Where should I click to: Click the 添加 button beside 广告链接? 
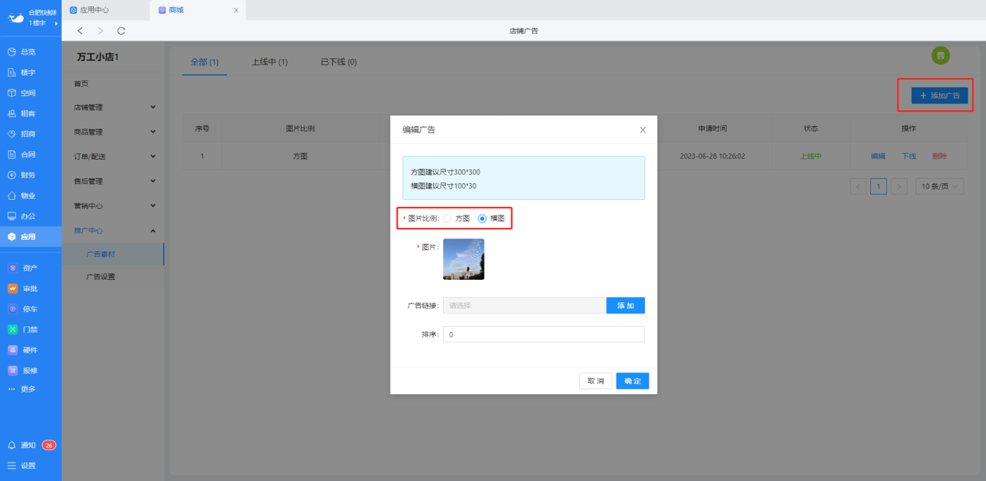(x=625, y=306)
